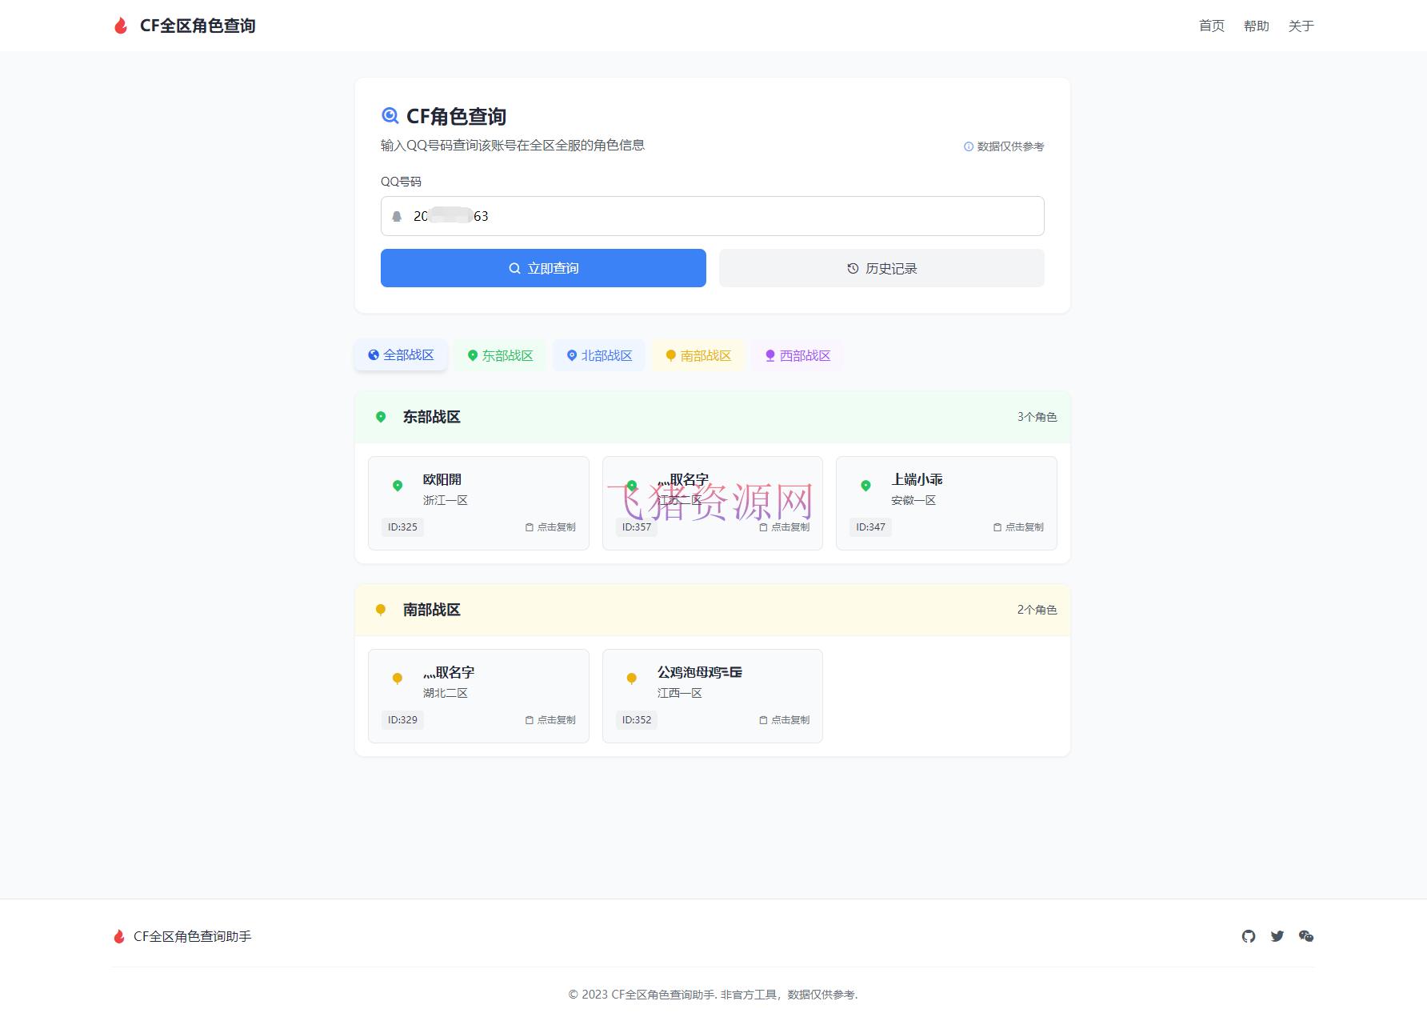Click the pin icon on 欧阳開 card
Viewport: 1427px width, 1013px height.
tap(398, 486)
